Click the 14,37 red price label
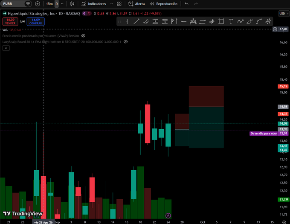This screenshot has width=290, height=224. (x=283, y=114)
